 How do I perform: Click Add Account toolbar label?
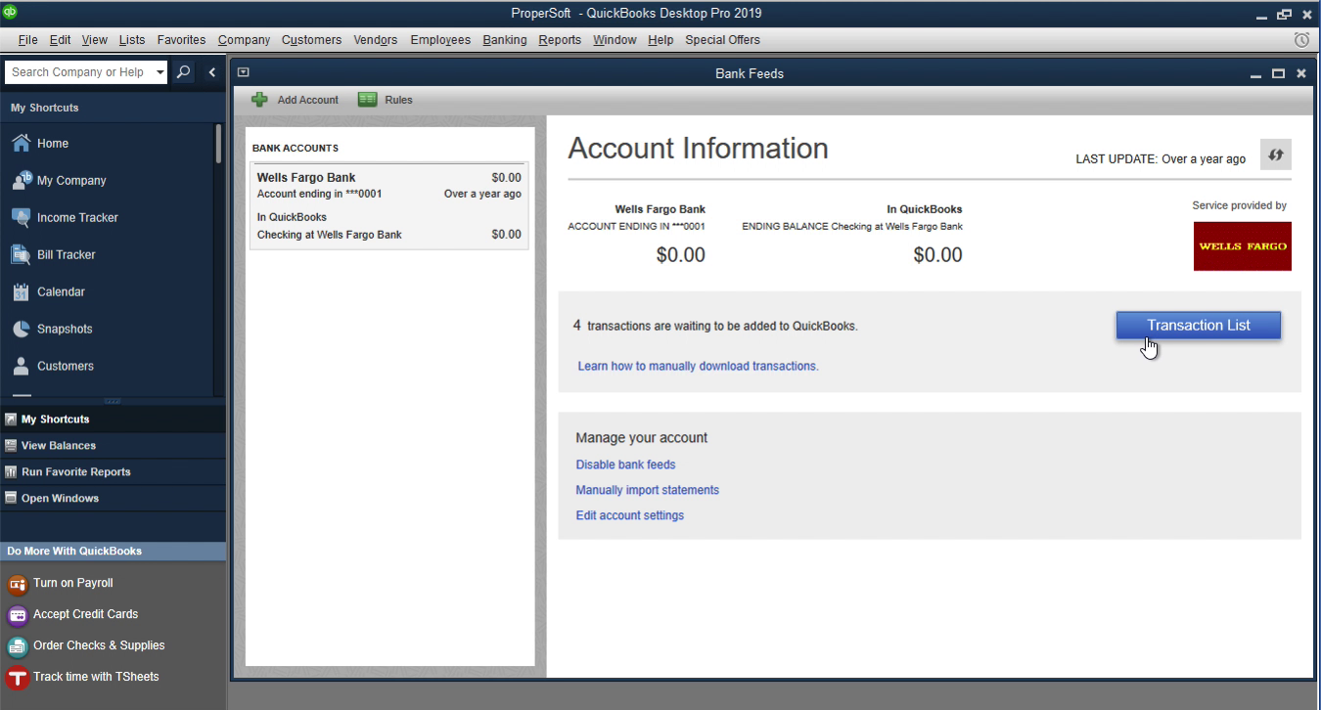click(307, 100)
